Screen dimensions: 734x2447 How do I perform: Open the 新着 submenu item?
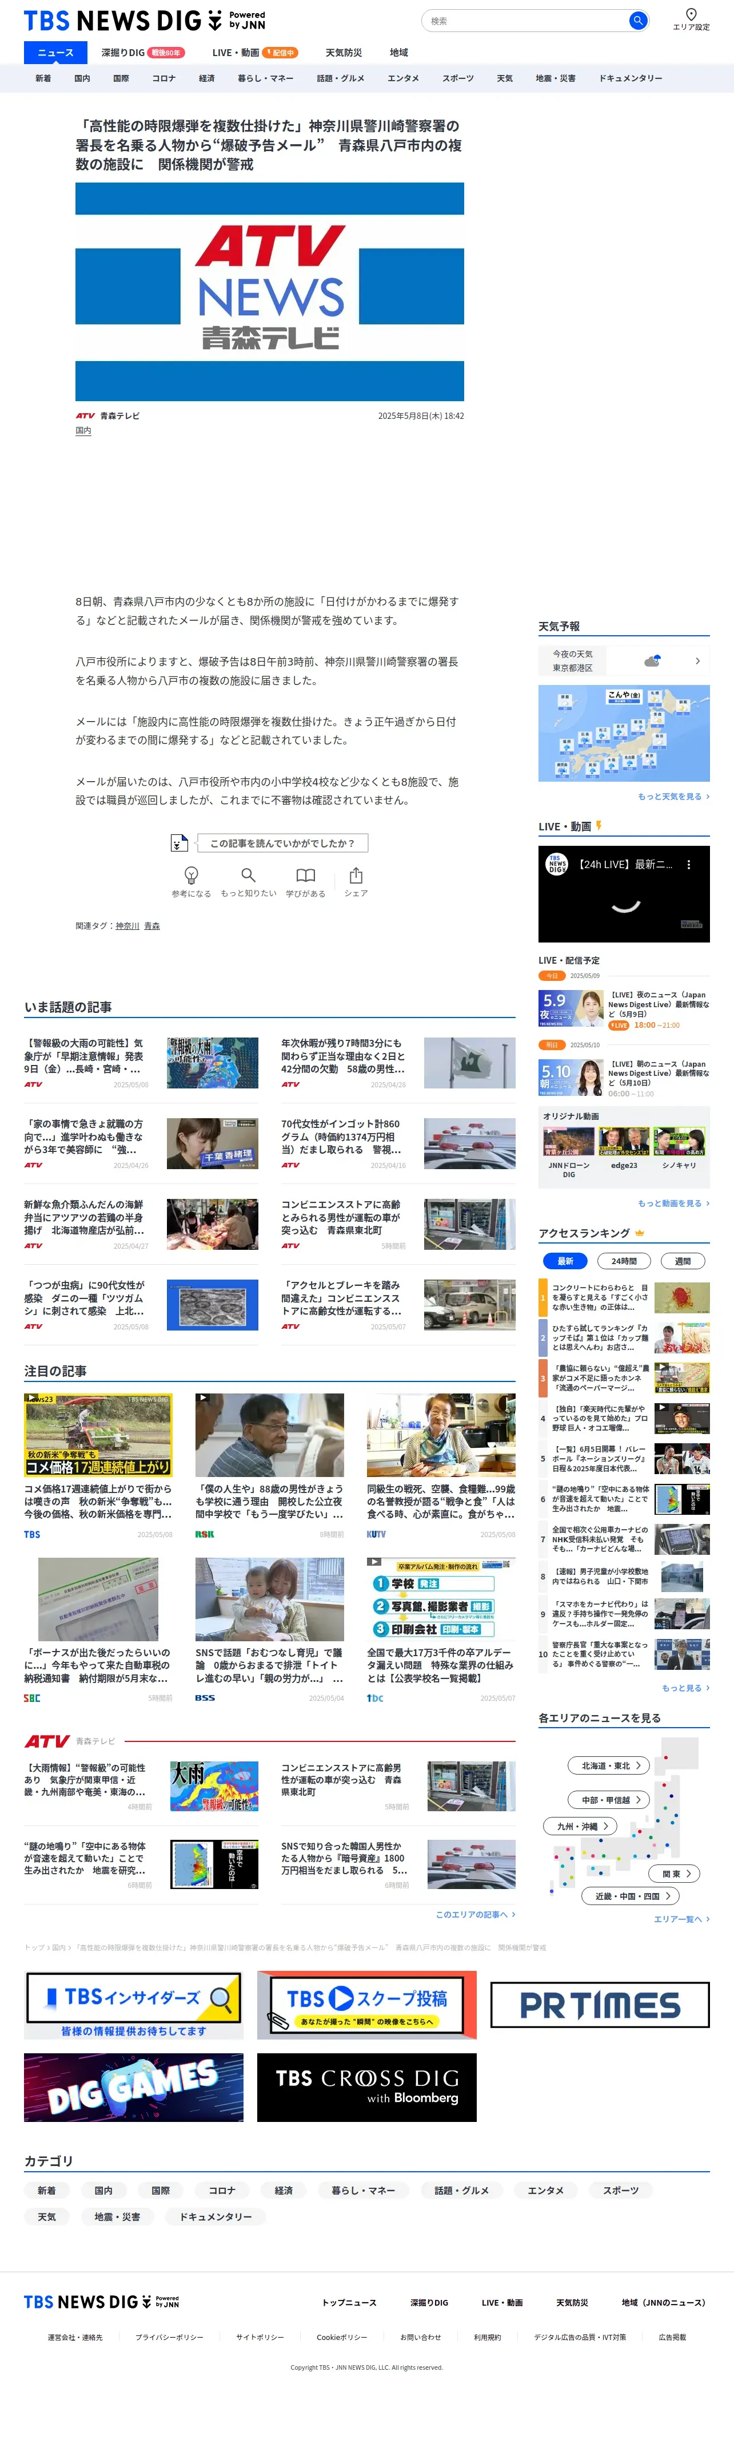43,79
